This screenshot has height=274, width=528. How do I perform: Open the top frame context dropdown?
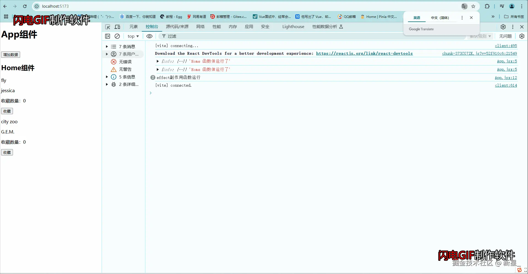point(133,36)
